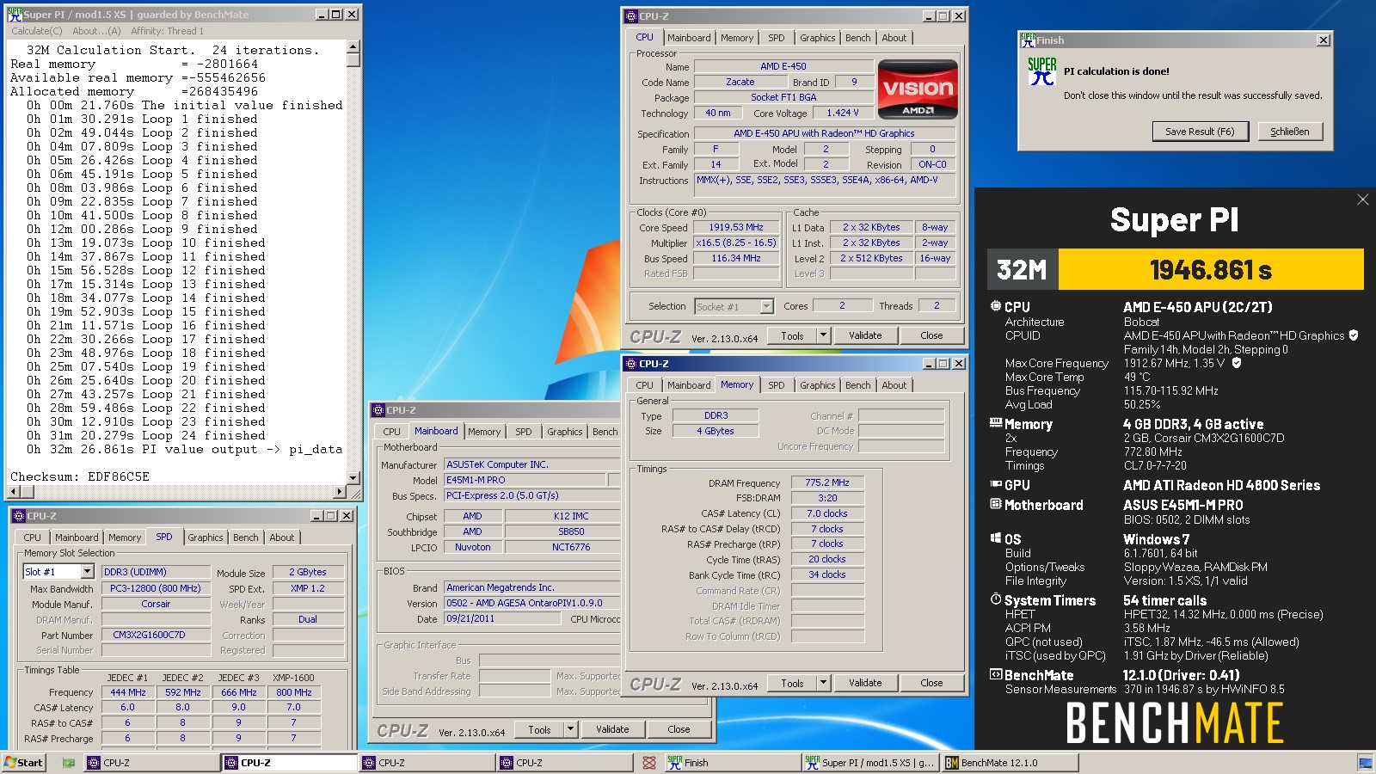Click the CPUID verified shield icon in BenchMate
This screenshot has height=774, width=1376.
[1354, 335]
